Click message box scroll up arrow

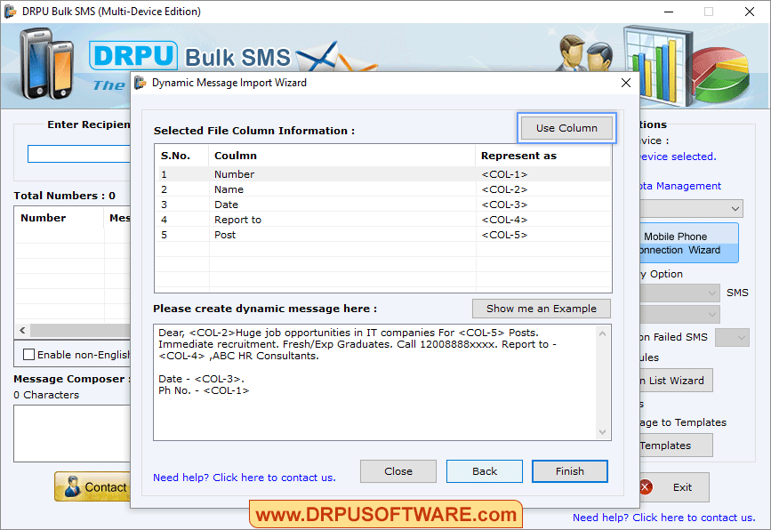coord(602,333)
